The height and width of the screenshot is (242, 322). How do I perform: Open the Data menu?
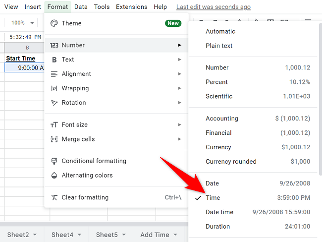pyautogui.click(x=81, y=7)
